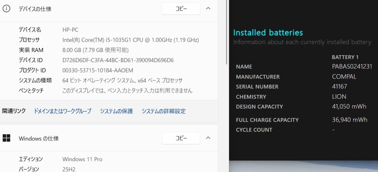Image resolution: width=378 pixels, height=172 pixels.
Task: Click the Installed batteries heading in battery report
Action: coord(268,33)
